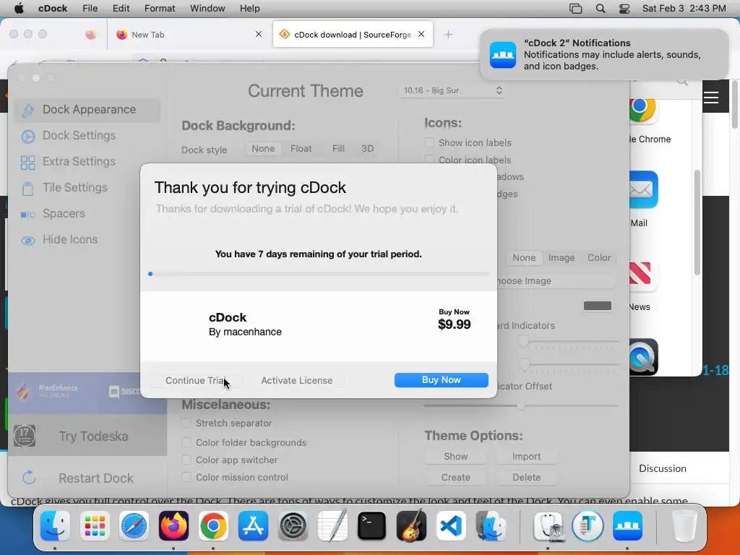Open Launchpad from the Dock

tap(95, 526)
